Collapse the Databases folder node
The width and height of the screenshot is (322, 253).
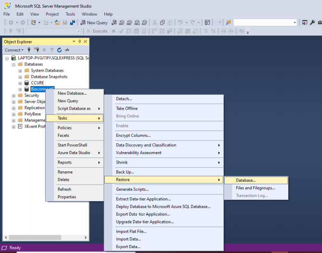(x=14, y=65)
